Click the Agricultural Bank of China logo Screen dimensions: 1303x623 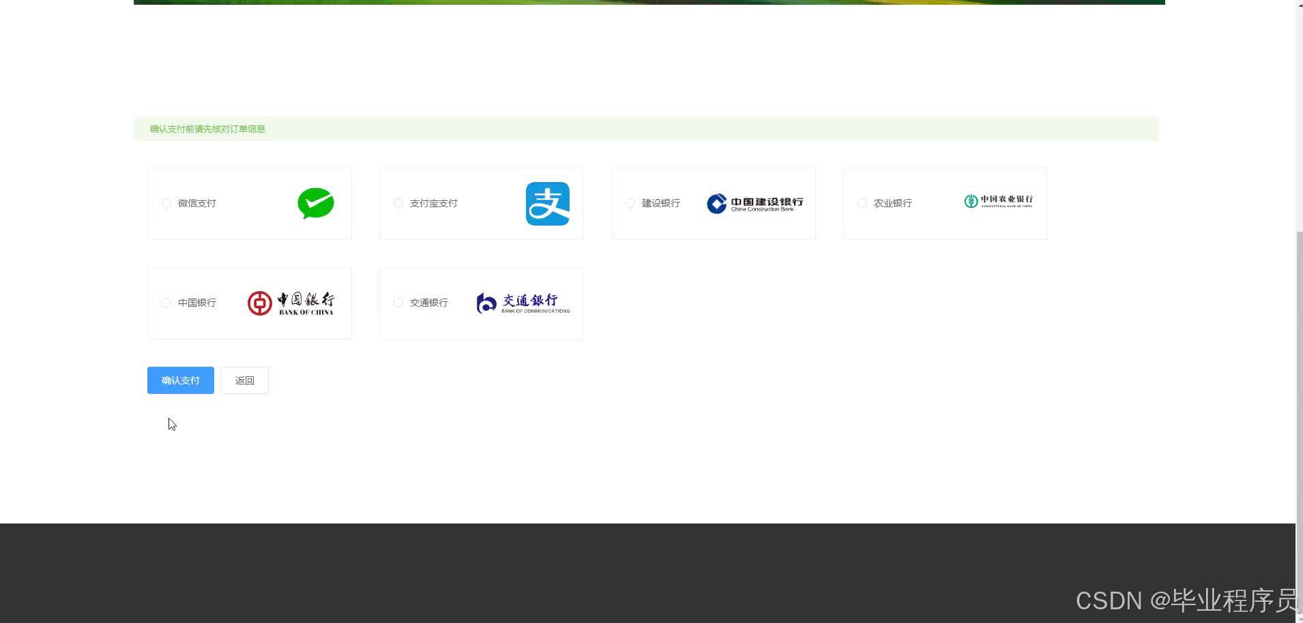point(998,201)
